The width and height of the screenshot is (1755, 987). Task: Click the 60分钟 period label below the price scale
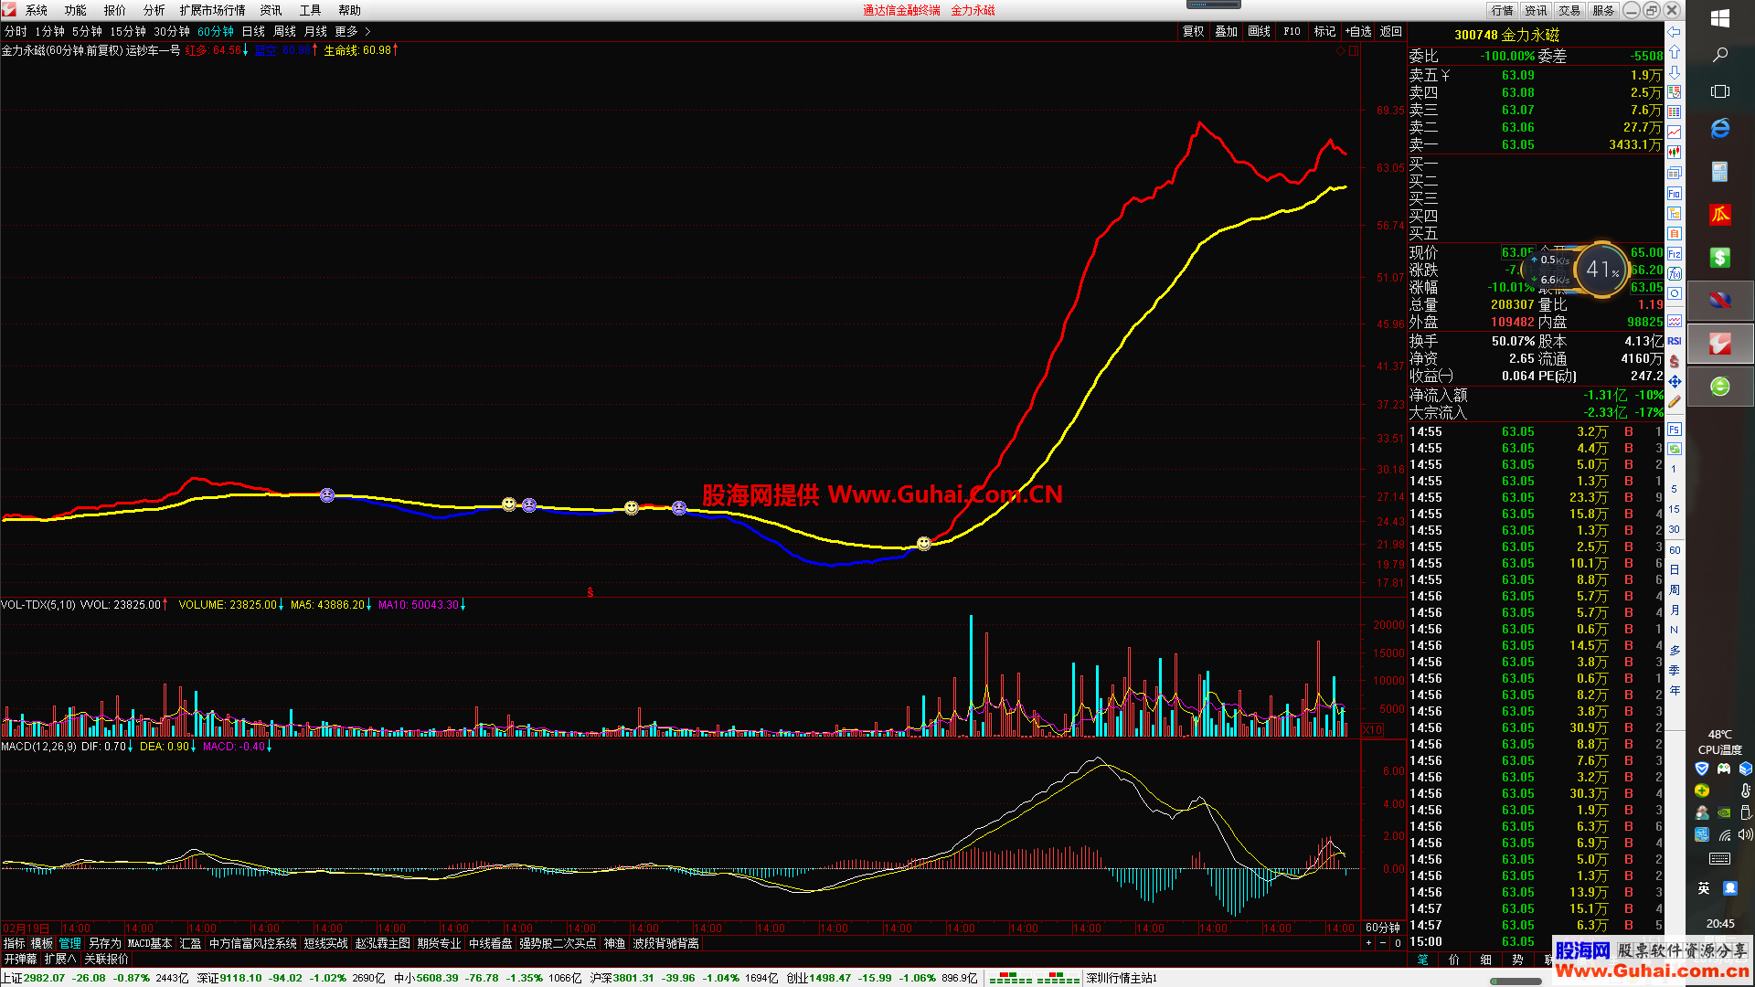1382,928
